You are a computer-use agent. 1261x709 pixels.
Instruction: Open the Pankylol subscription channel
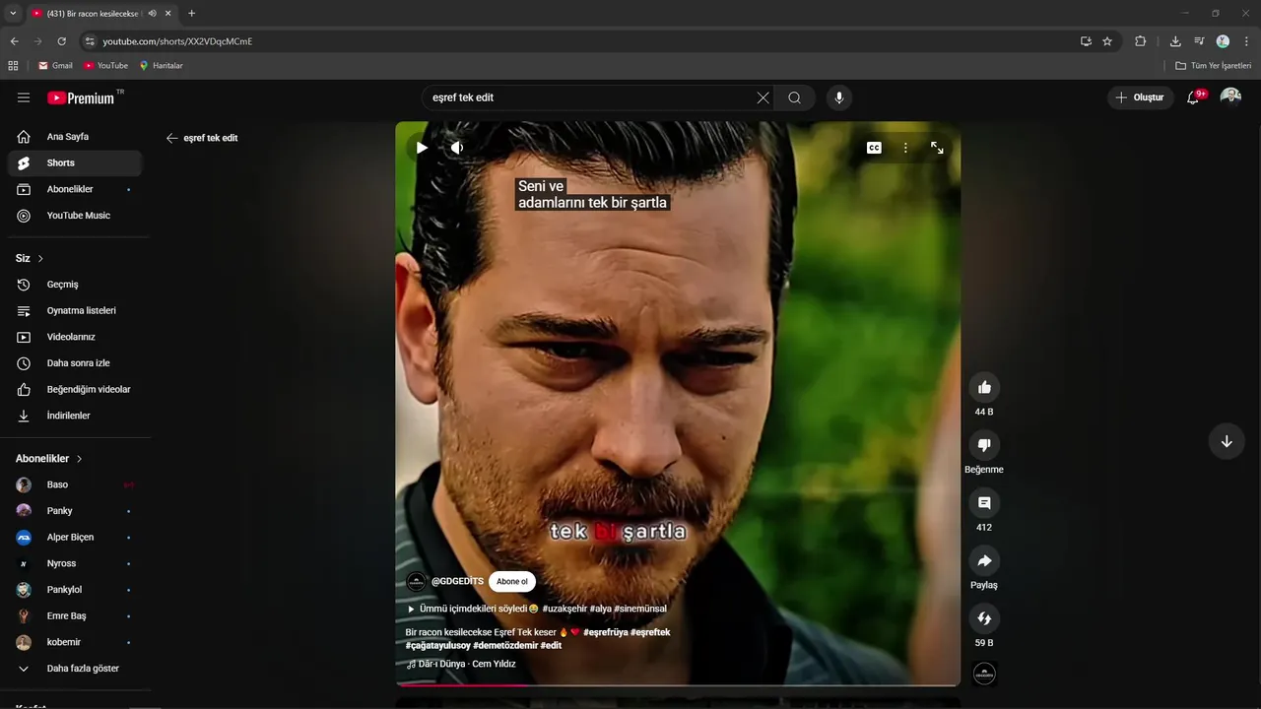click(75, 590)
